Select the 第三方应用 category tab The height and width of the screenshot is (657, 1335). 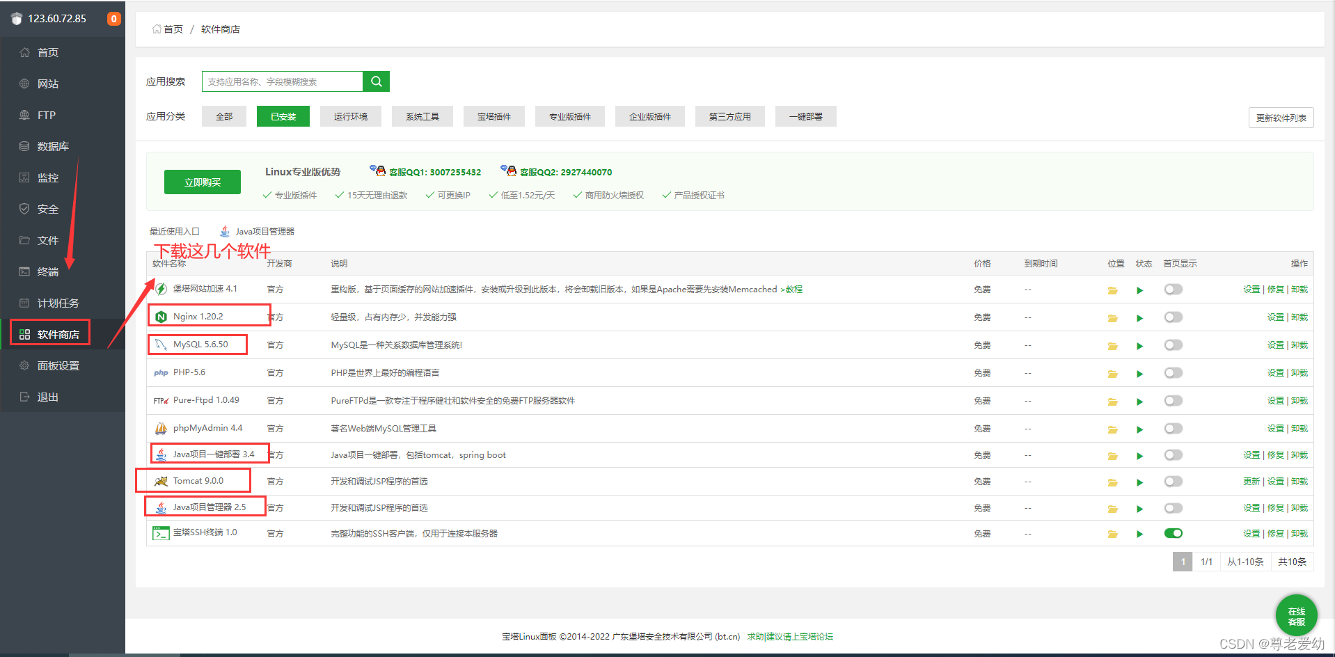[x=730, y=116]
